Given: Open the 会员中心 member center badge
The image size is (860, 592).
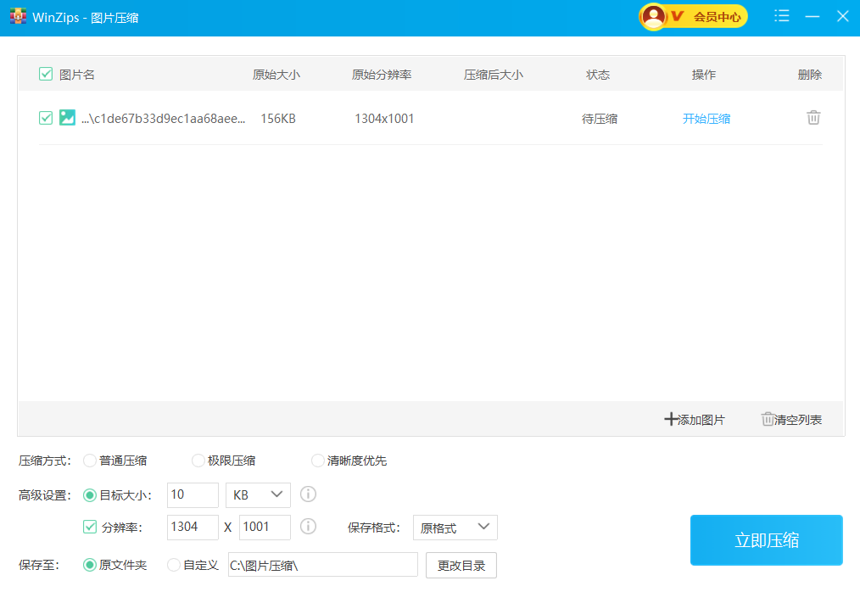Looking at the screenshot, I should [x=694, y=16].
